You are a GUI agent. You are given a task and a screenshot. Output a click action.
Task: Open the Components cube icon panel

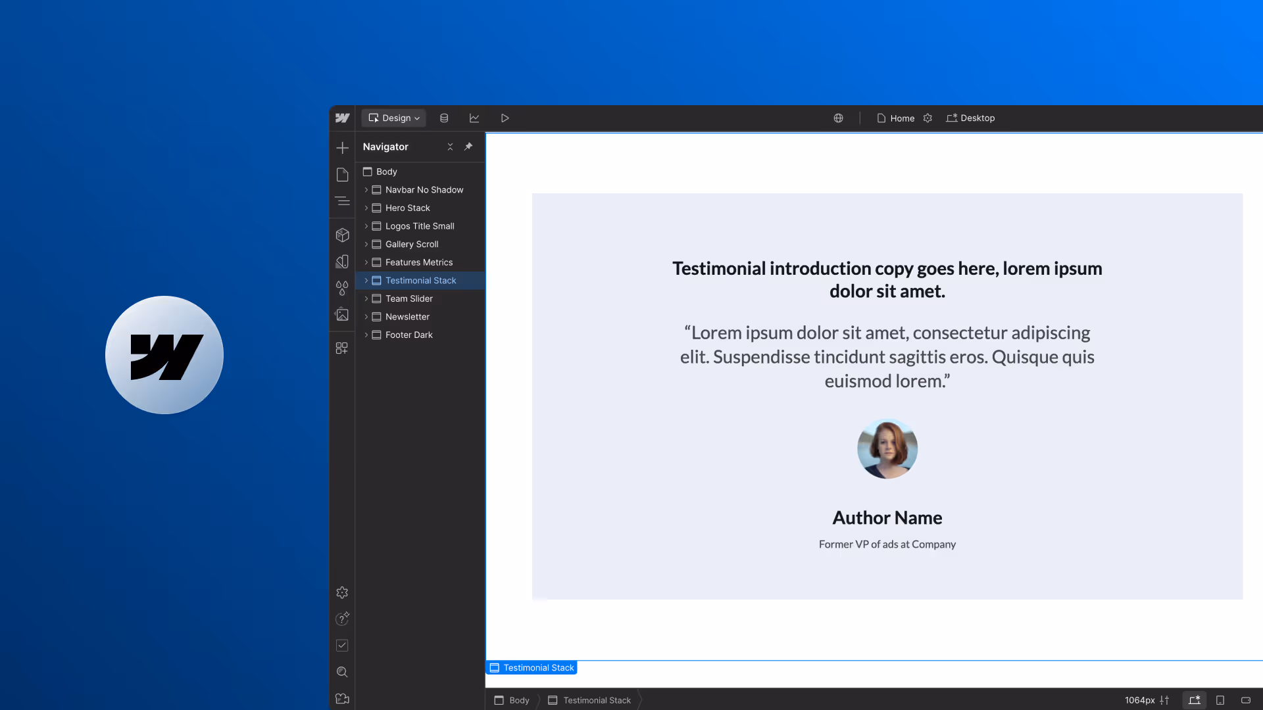click(342, 235)
